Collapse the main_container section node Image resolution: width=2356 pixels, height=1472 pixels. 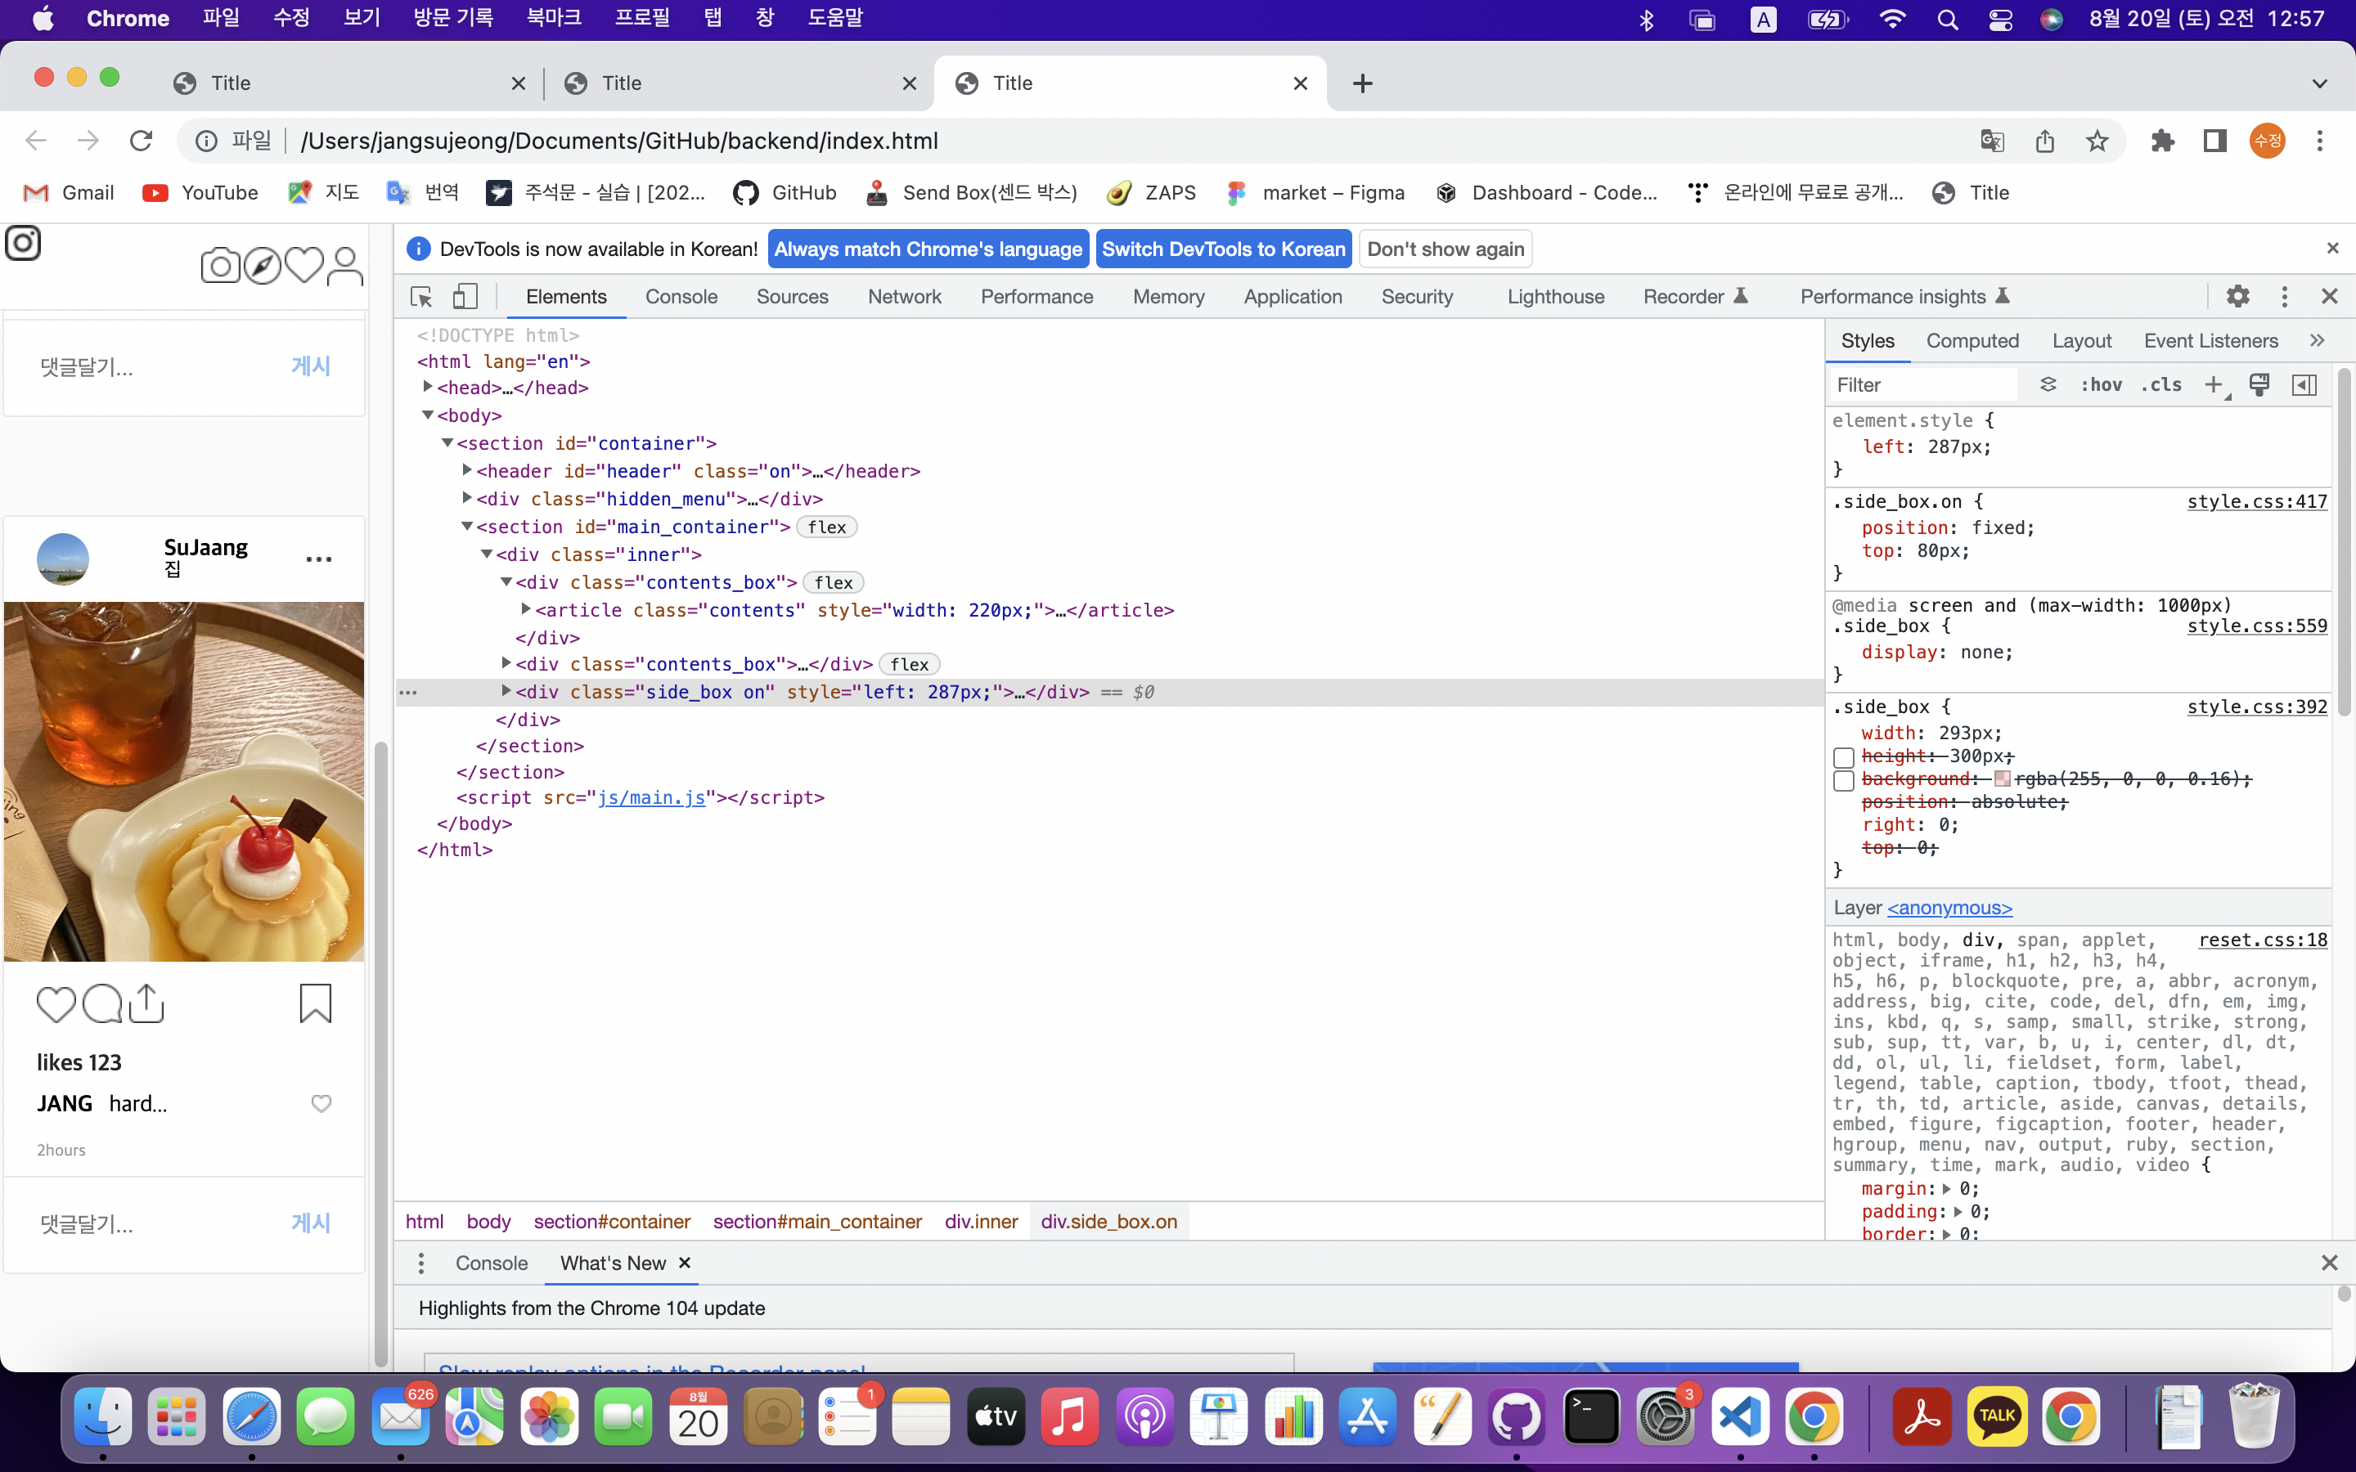[x=467, y=526]
